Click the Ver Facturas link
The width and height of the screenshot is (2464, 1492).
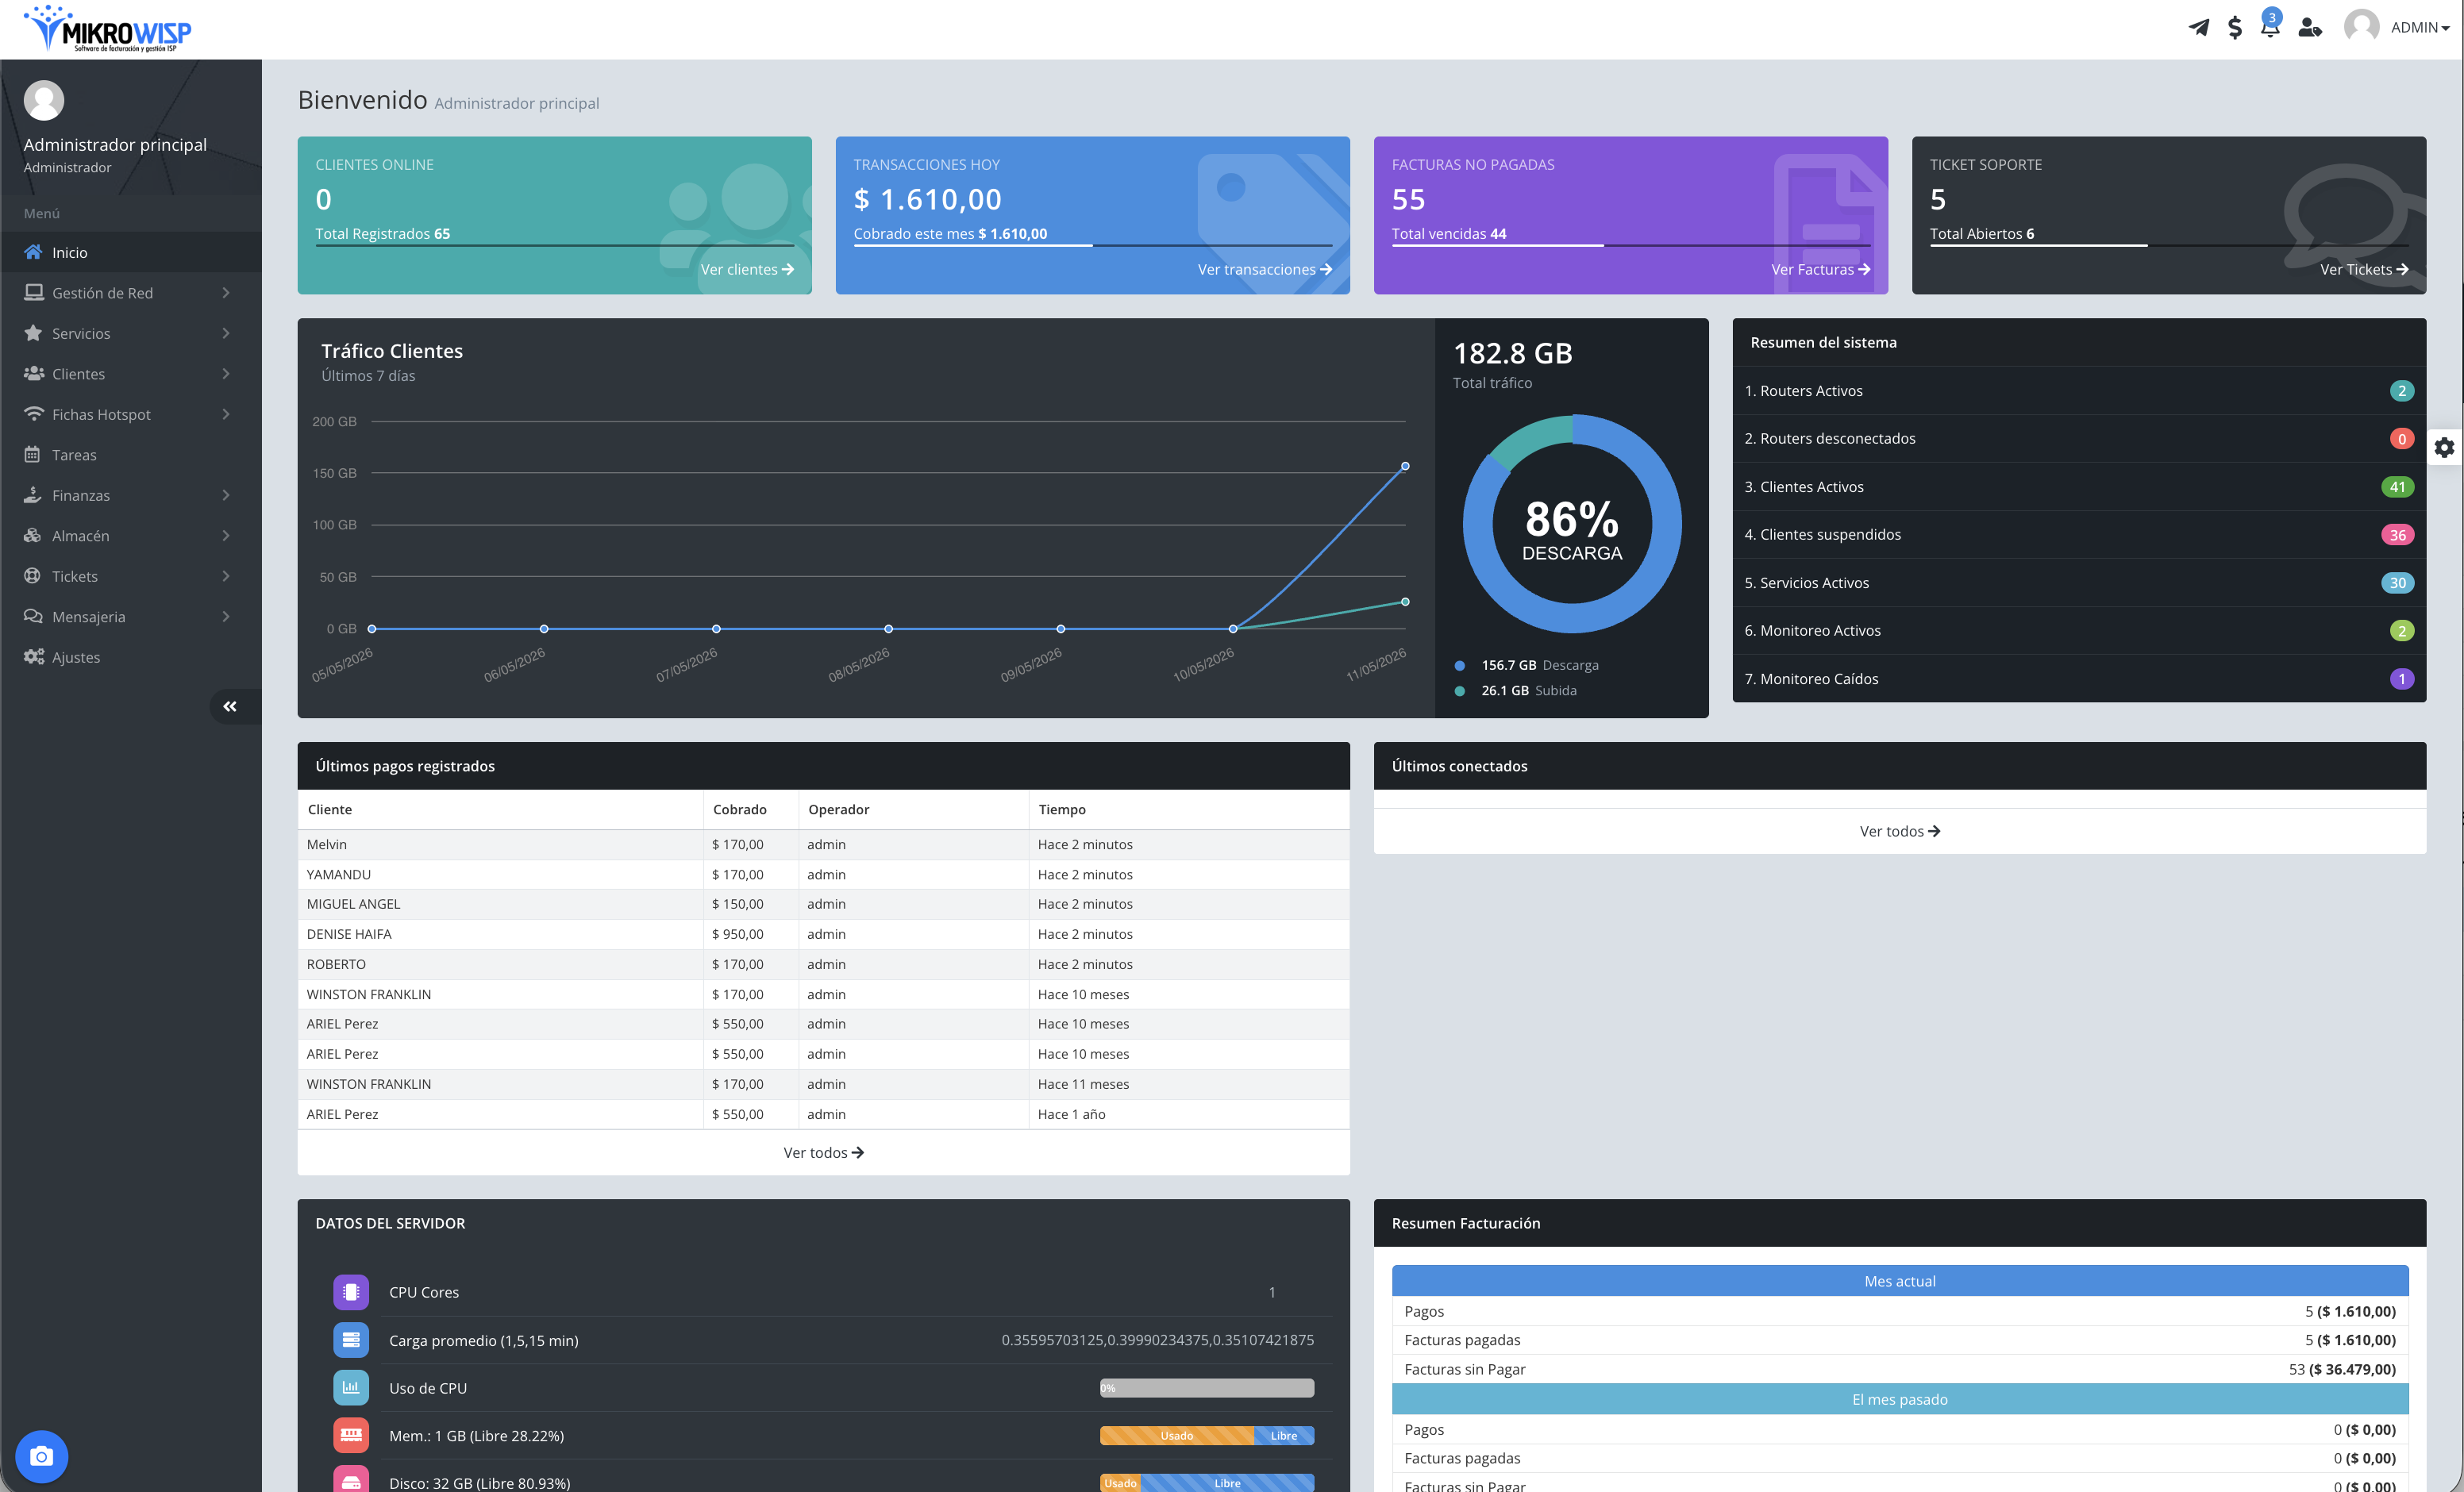[1820, 269]
